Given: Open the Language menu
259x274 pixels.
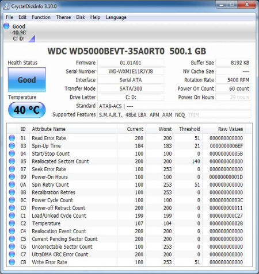Looking at the screenshot, I should [x=116, y=17].
